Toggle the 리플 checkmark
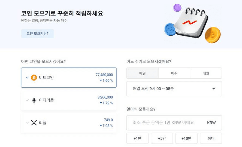 [x=28, y=123]
